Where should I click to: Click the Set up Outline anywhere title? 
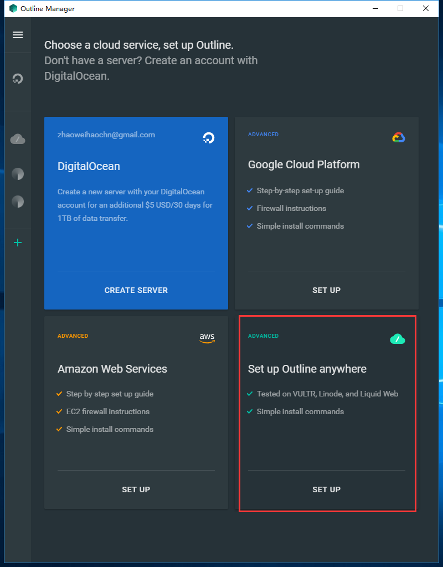click(x=307, y=369)
